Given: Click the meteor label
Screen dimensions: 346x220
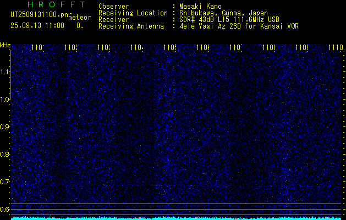Looking at the screenshot, I should 80,18.
